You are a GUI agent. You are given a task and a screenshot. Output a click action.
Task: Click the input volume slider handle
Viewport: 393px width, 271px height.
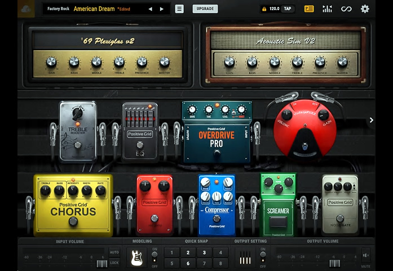101,264
